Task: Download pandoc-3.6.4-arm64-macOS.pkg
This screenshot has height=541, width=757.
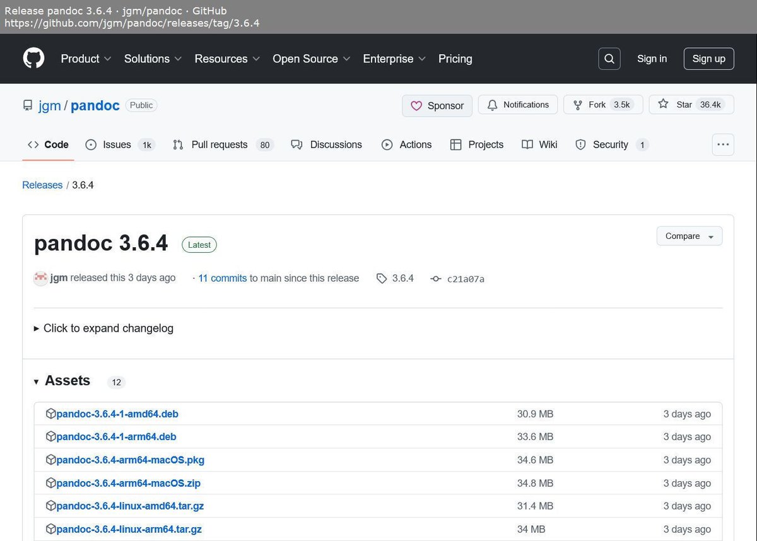Action: (x=131, y=460)
